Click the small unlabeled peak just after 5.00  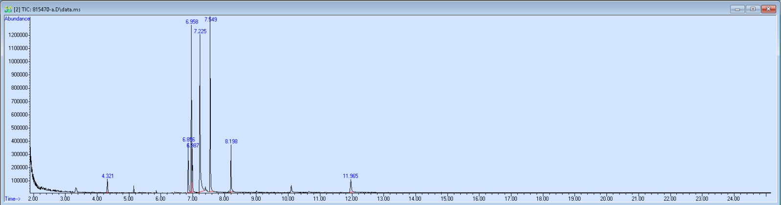coord(134,188)
